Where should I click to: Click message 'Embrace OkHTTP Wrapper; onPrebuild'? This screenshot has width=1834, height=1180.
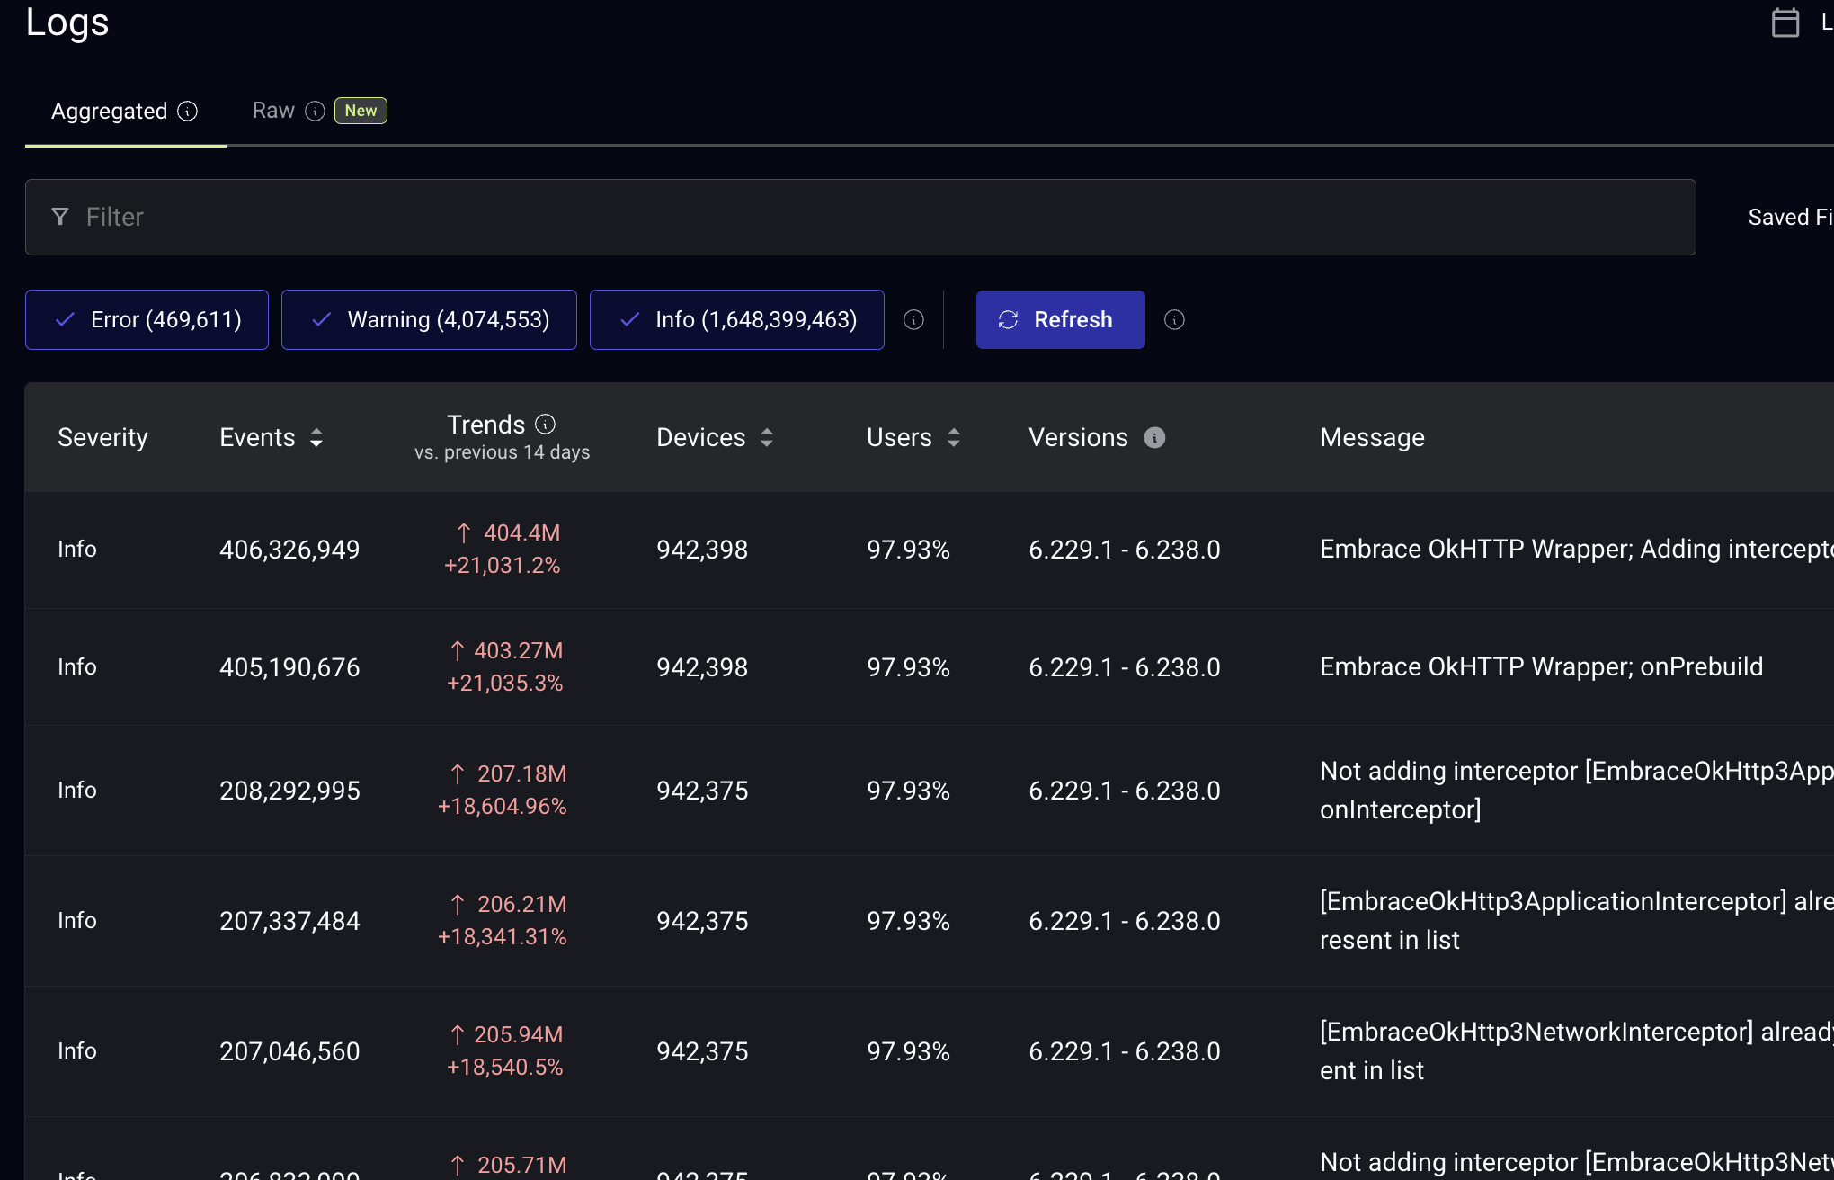tap(1541, 666)
